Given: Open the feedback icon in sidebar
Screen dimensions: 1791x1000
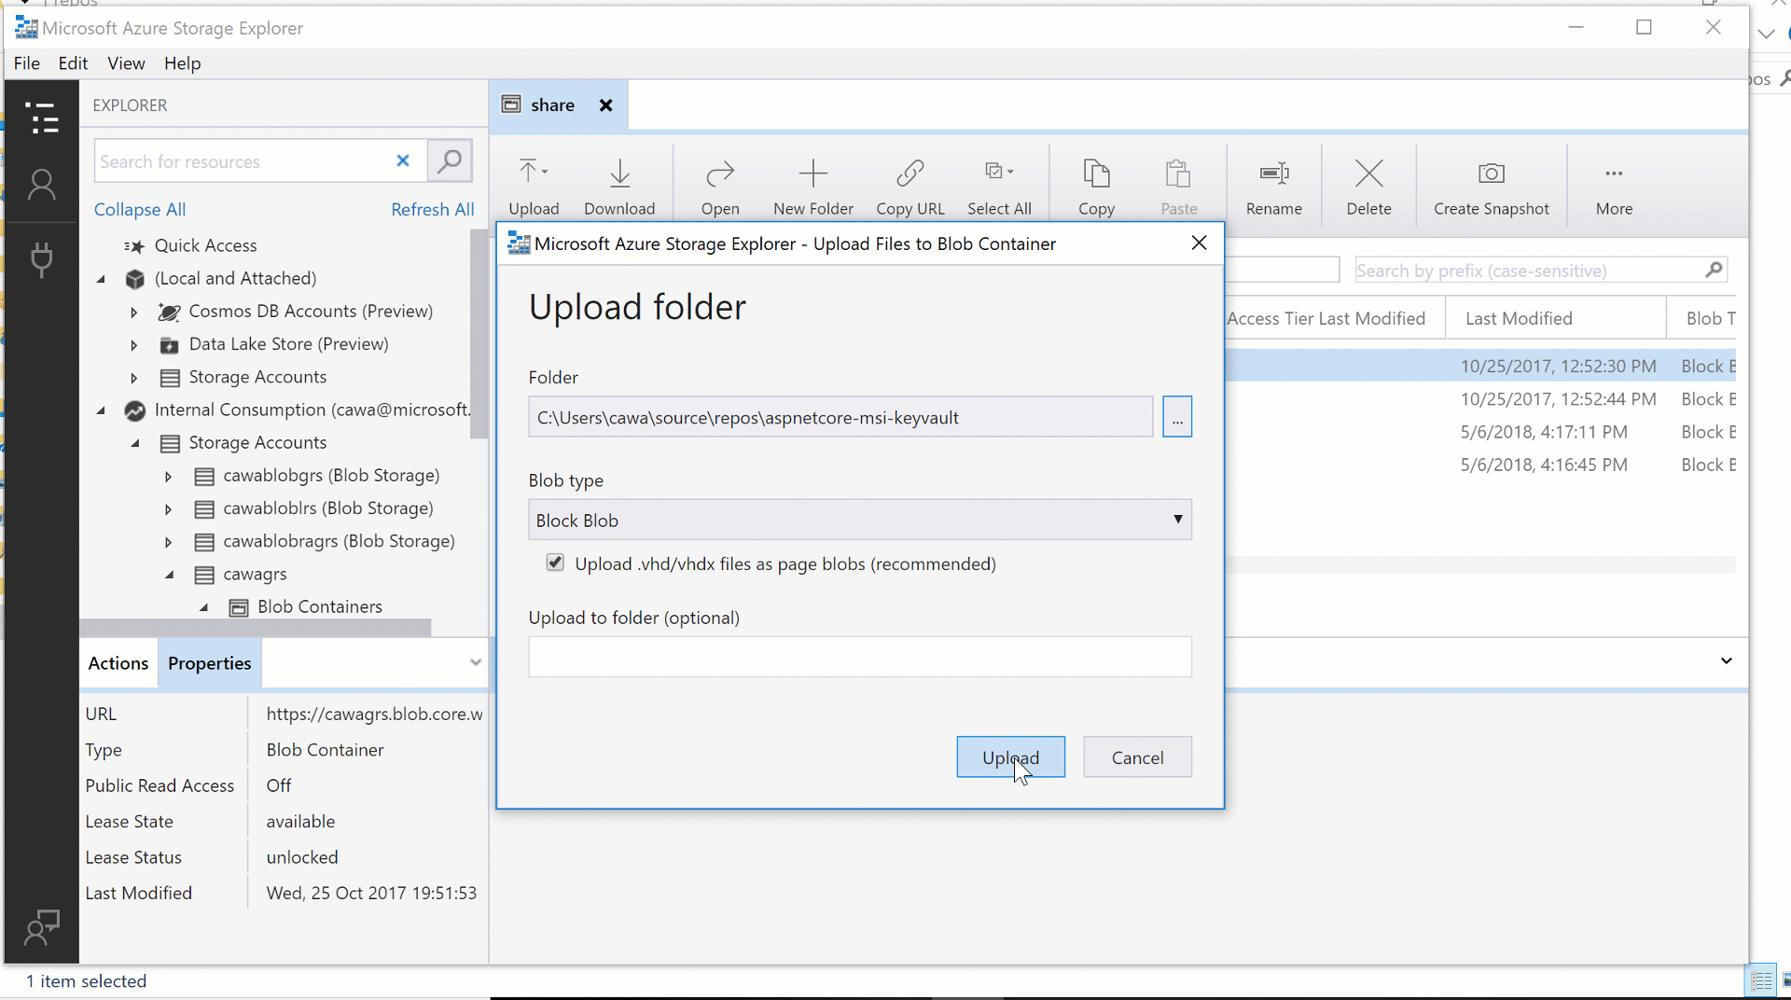Looking at the screenshot, I should coord(42,927).
